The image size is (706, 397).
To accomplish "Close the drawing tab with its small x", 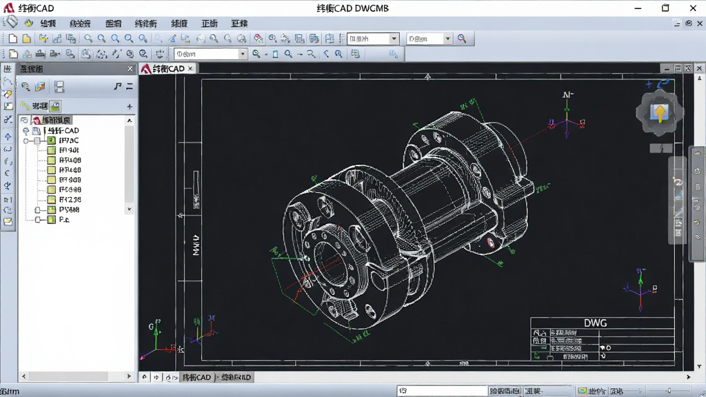I will [190, 68].
